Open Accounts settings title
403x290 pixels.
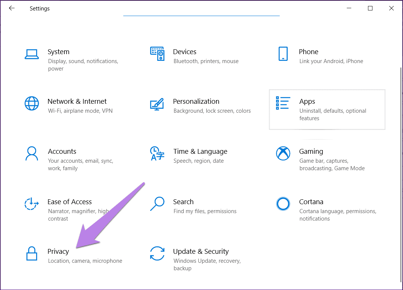(62, 152)
